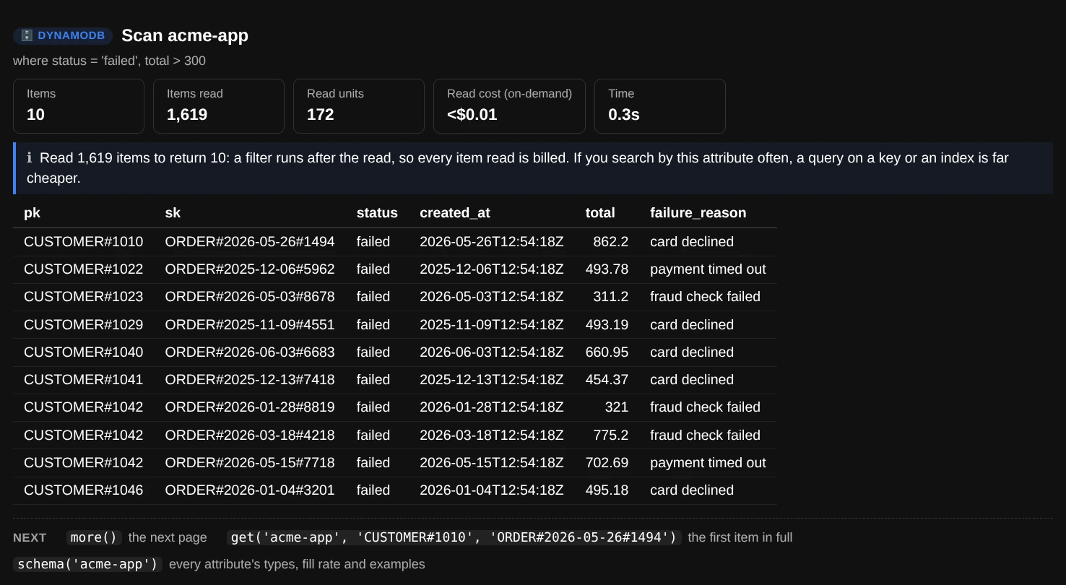The image size is (1066, 585).
Task: Click the schema('acme-app') command
Action: pyautogui.click(x=87, y=564)
